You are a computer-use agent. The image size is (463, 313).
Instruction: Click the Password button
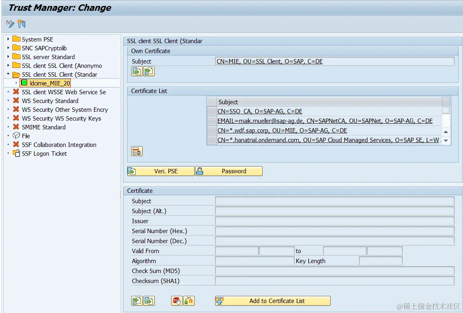(229, 171)
